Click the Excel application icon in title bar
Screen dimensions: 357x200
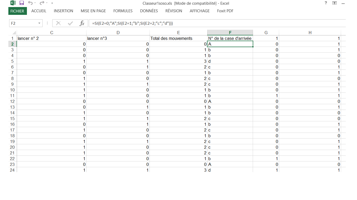pyautogui.click(x=13, y=3)
